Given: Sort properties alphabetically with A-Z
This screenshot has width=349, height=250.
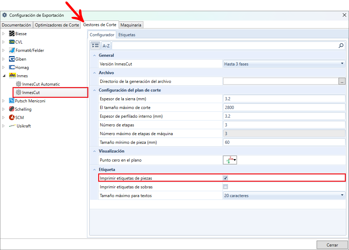Looking at the screenshot, I should [106, 46].
